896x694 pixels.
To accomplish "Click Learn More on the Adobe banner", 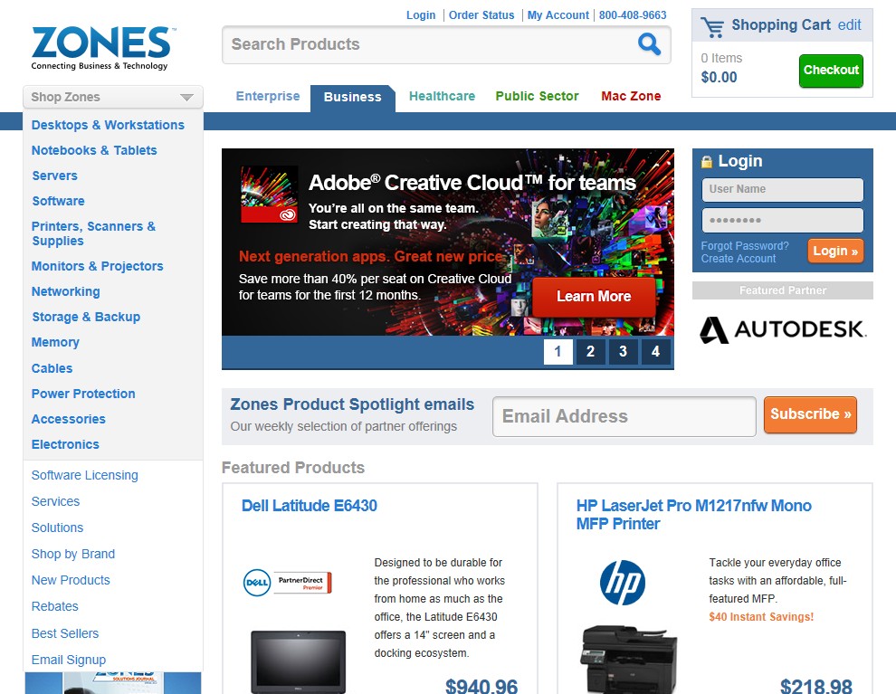I will (x=594, y=297).
